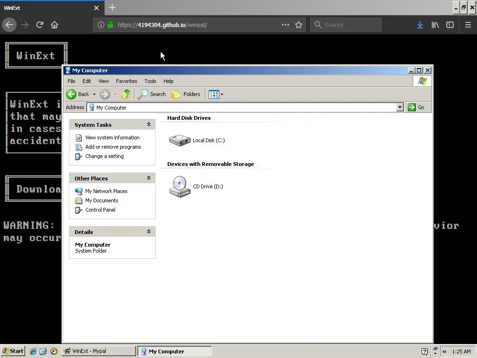
Task: Click the green Go button
Action: coord(416,107)
